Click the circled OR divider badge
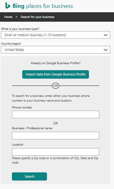This screenshot has width=114, height=189. click(55, 86)
